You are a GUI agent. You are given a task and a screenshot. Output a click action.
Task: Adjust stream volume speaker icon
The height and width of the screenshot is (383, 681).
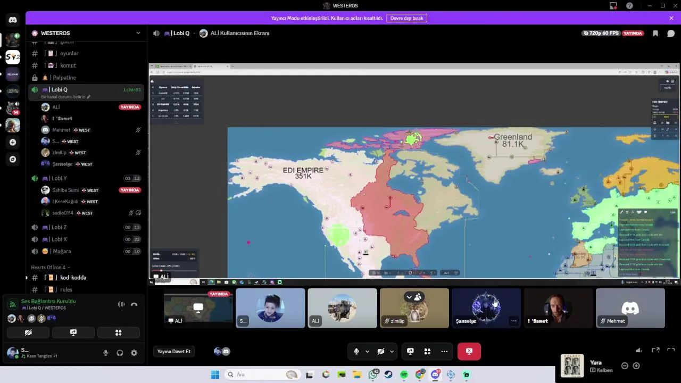pos(639,350)
